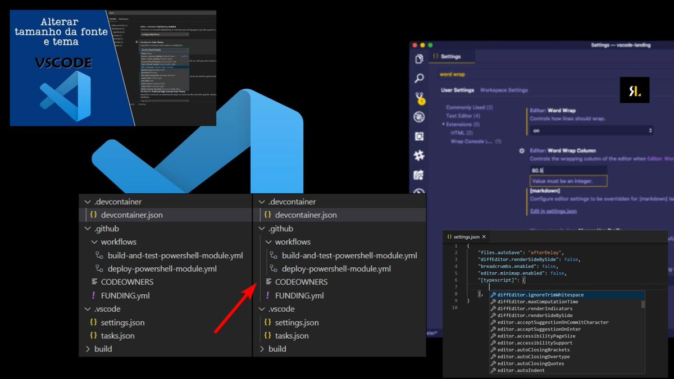Select Wrap Console L... (1) settings category

pyautogui.click(x=476, y=141)
